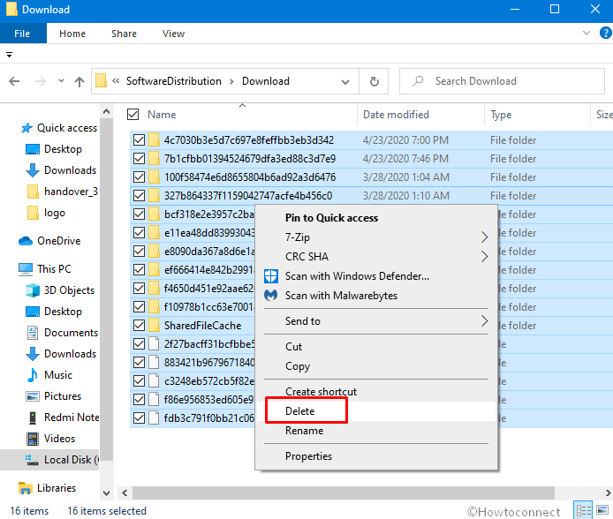Viewport: 613px width, 519px height.
Task: Uncheck the 100f58474e6d8655804b6ad92a3d6476 checkbox
Action: [140, 177]
